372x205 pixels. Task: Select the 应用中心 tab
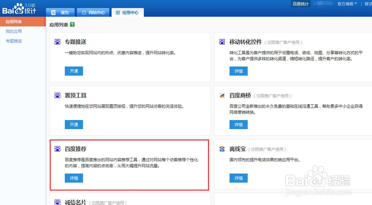(128, 13)
